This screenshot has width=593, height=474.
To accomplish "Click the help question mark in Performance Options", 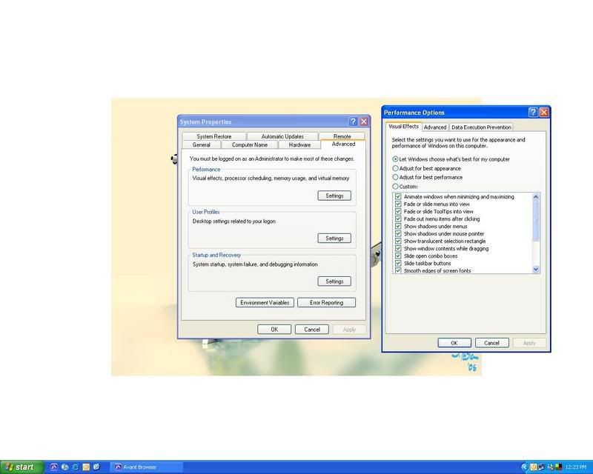I will 533,112.
